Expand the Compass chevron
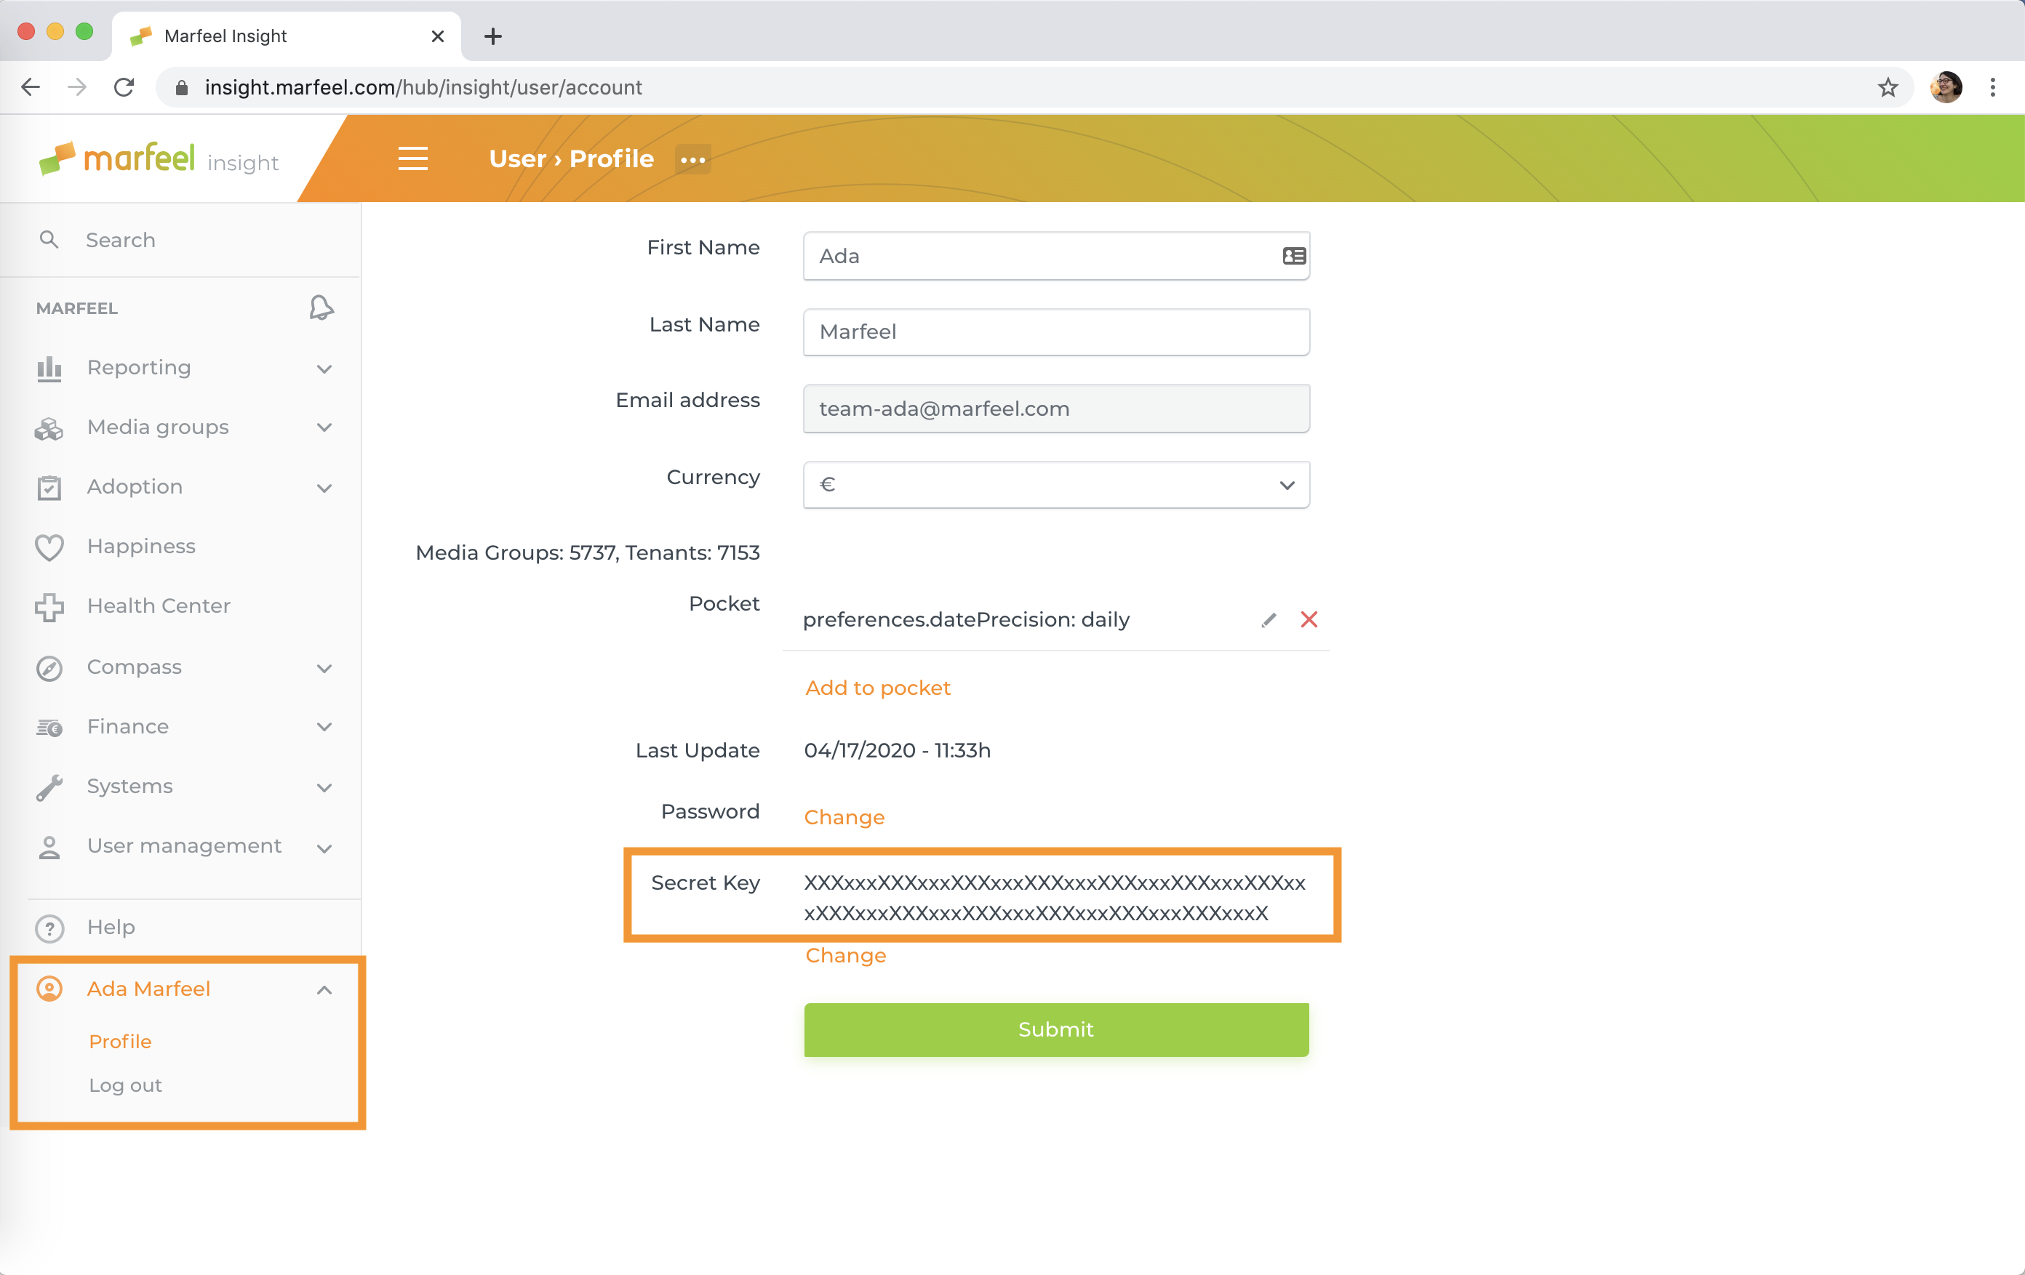Image resolution: width=2025 pixels, height=1275 pixels. [x=324, y=668]
